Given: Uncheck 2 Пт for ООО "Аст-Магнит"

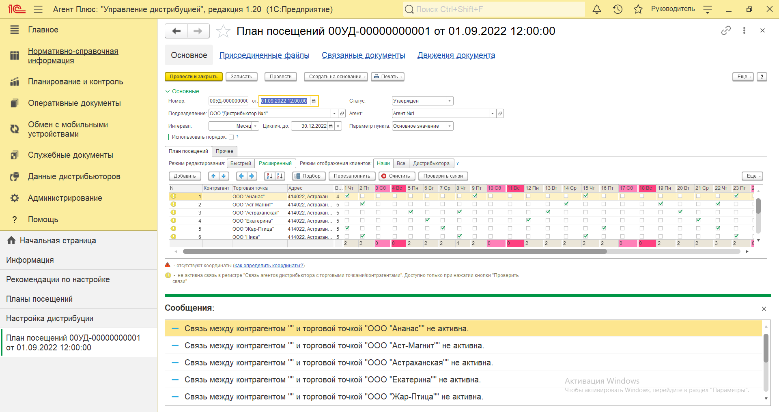Looking at the screenshot, I should (362, 204).
